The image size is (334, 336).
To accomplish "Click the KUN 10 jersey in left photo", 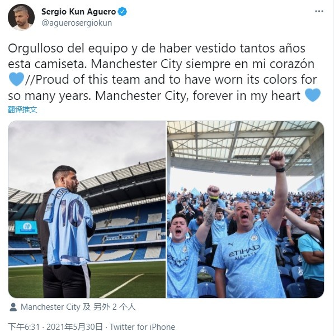I will [x=68, y=226].
